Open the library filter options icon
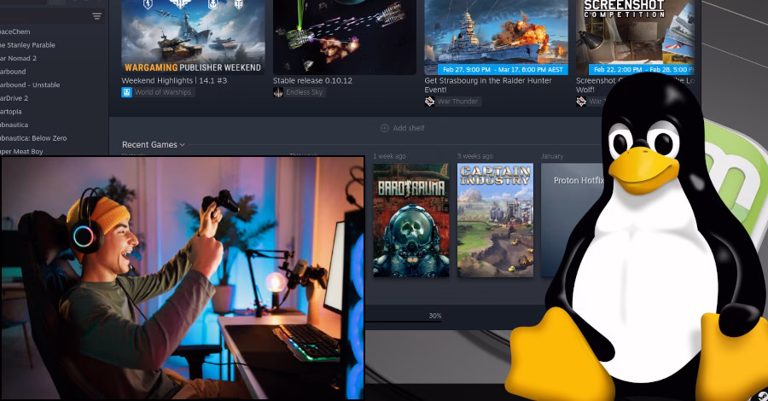Screen dimensions: 768x401 97,16
